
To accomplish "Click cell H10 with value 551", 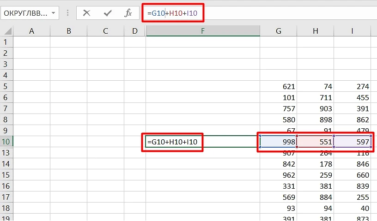I will (x=315, y=141).
